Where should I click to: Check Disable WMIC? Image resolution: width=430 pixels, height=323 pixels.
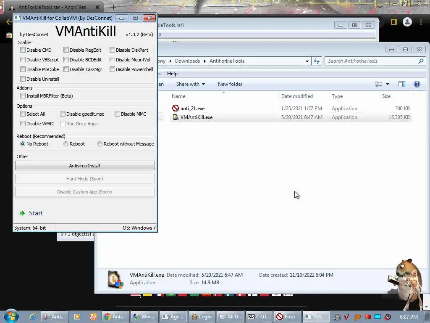23,124
